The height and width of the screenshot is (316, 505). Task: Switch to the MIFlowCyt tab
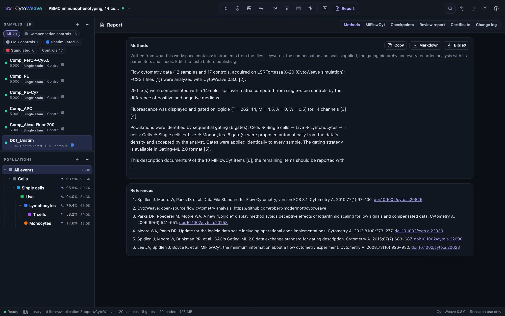click(x=375, y=25)
